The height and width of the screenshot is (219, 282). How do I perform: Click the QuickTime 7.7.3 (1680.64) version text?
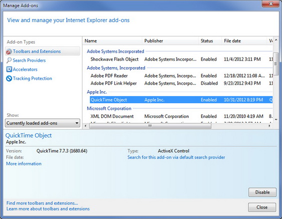click(x=62, y=151)
